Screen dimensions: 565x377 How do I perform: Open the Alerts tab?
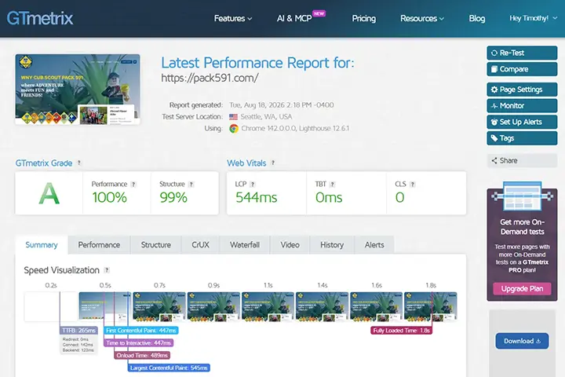(x=374, y=245)
